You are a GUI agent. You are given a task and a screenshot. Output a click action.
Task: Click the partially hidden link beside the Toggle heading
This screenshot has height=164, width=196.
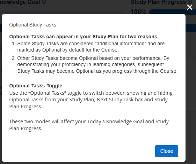(1, 86)
